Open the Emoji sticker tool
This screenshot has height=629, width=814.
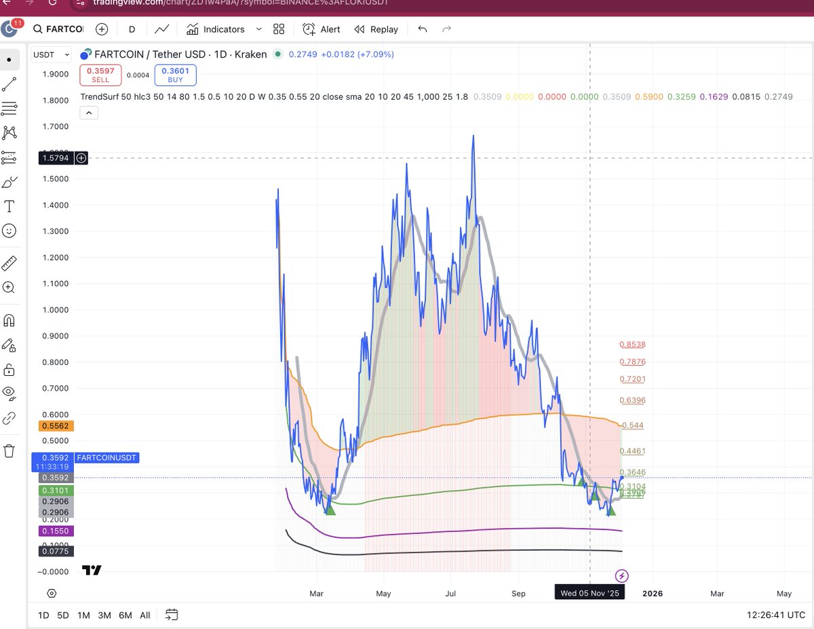click(9, 231)
